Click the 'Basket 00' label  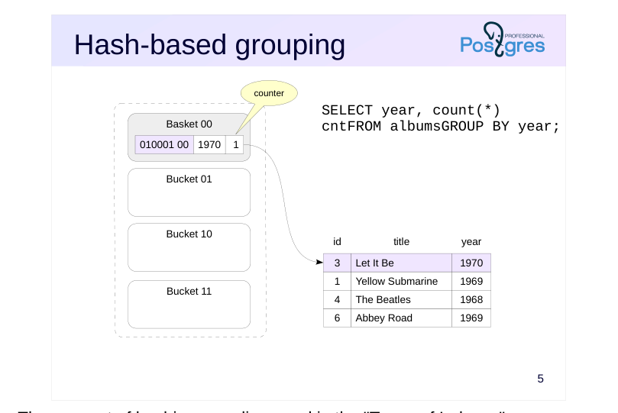pos(189,124)
